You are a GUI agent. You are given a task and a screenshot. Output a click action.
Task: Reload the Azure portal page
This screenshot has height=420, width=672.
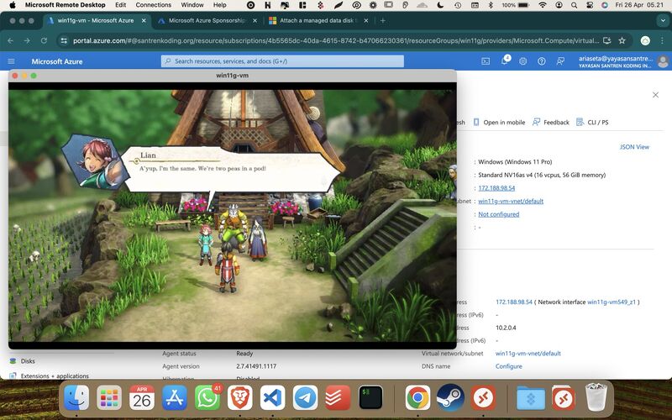tap(44, 40)
